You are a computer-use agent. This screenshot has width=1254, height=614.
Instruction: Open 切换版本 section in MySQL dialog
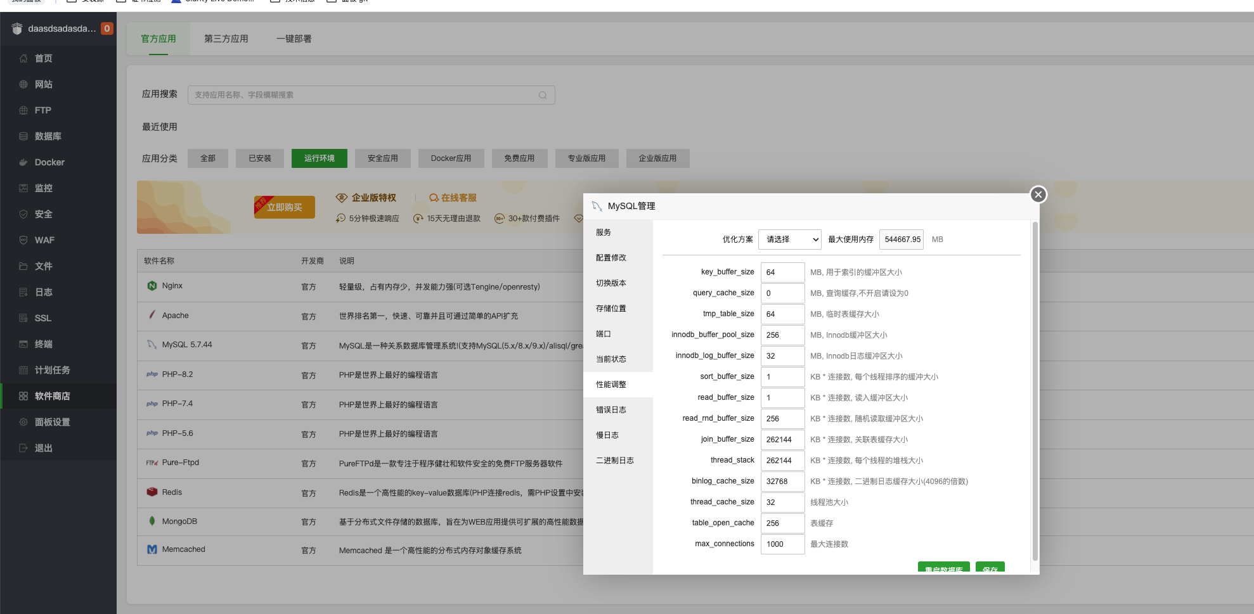click(618, 283)
